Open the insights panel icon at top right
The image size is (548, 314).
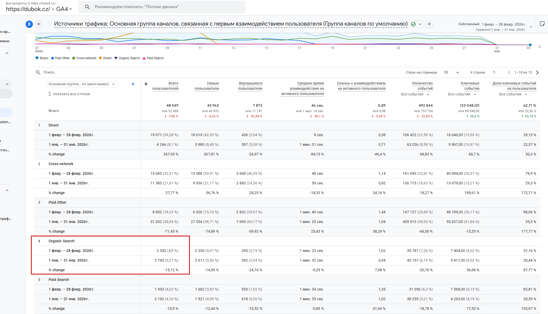coord(542,24)
